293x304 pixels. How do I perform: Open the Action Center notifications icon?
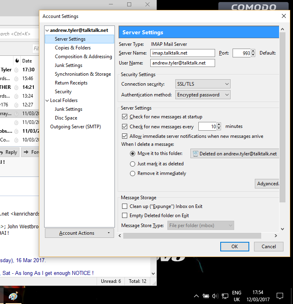tap(280, 296)
